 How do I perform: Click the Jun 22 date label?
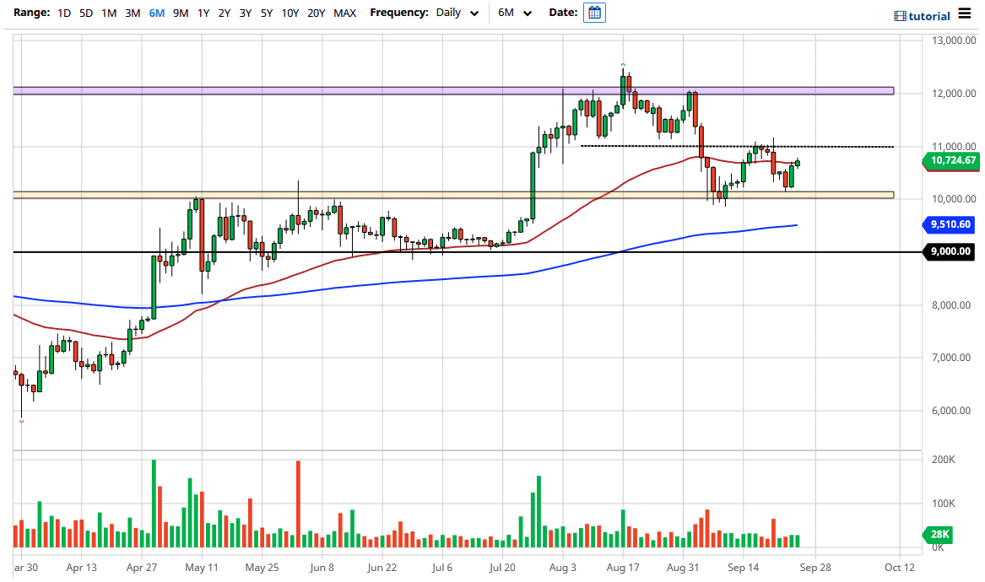click(x=382, y=568)
